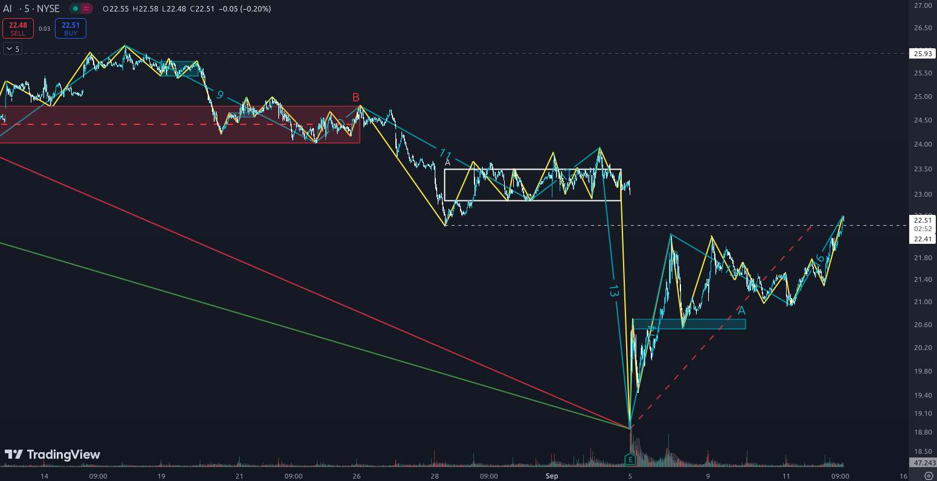This screenshot has height=481, width=937.
Task: Select the white consolidation rectangle drawing
Action: pyautogui.click(x=531, y=170)
